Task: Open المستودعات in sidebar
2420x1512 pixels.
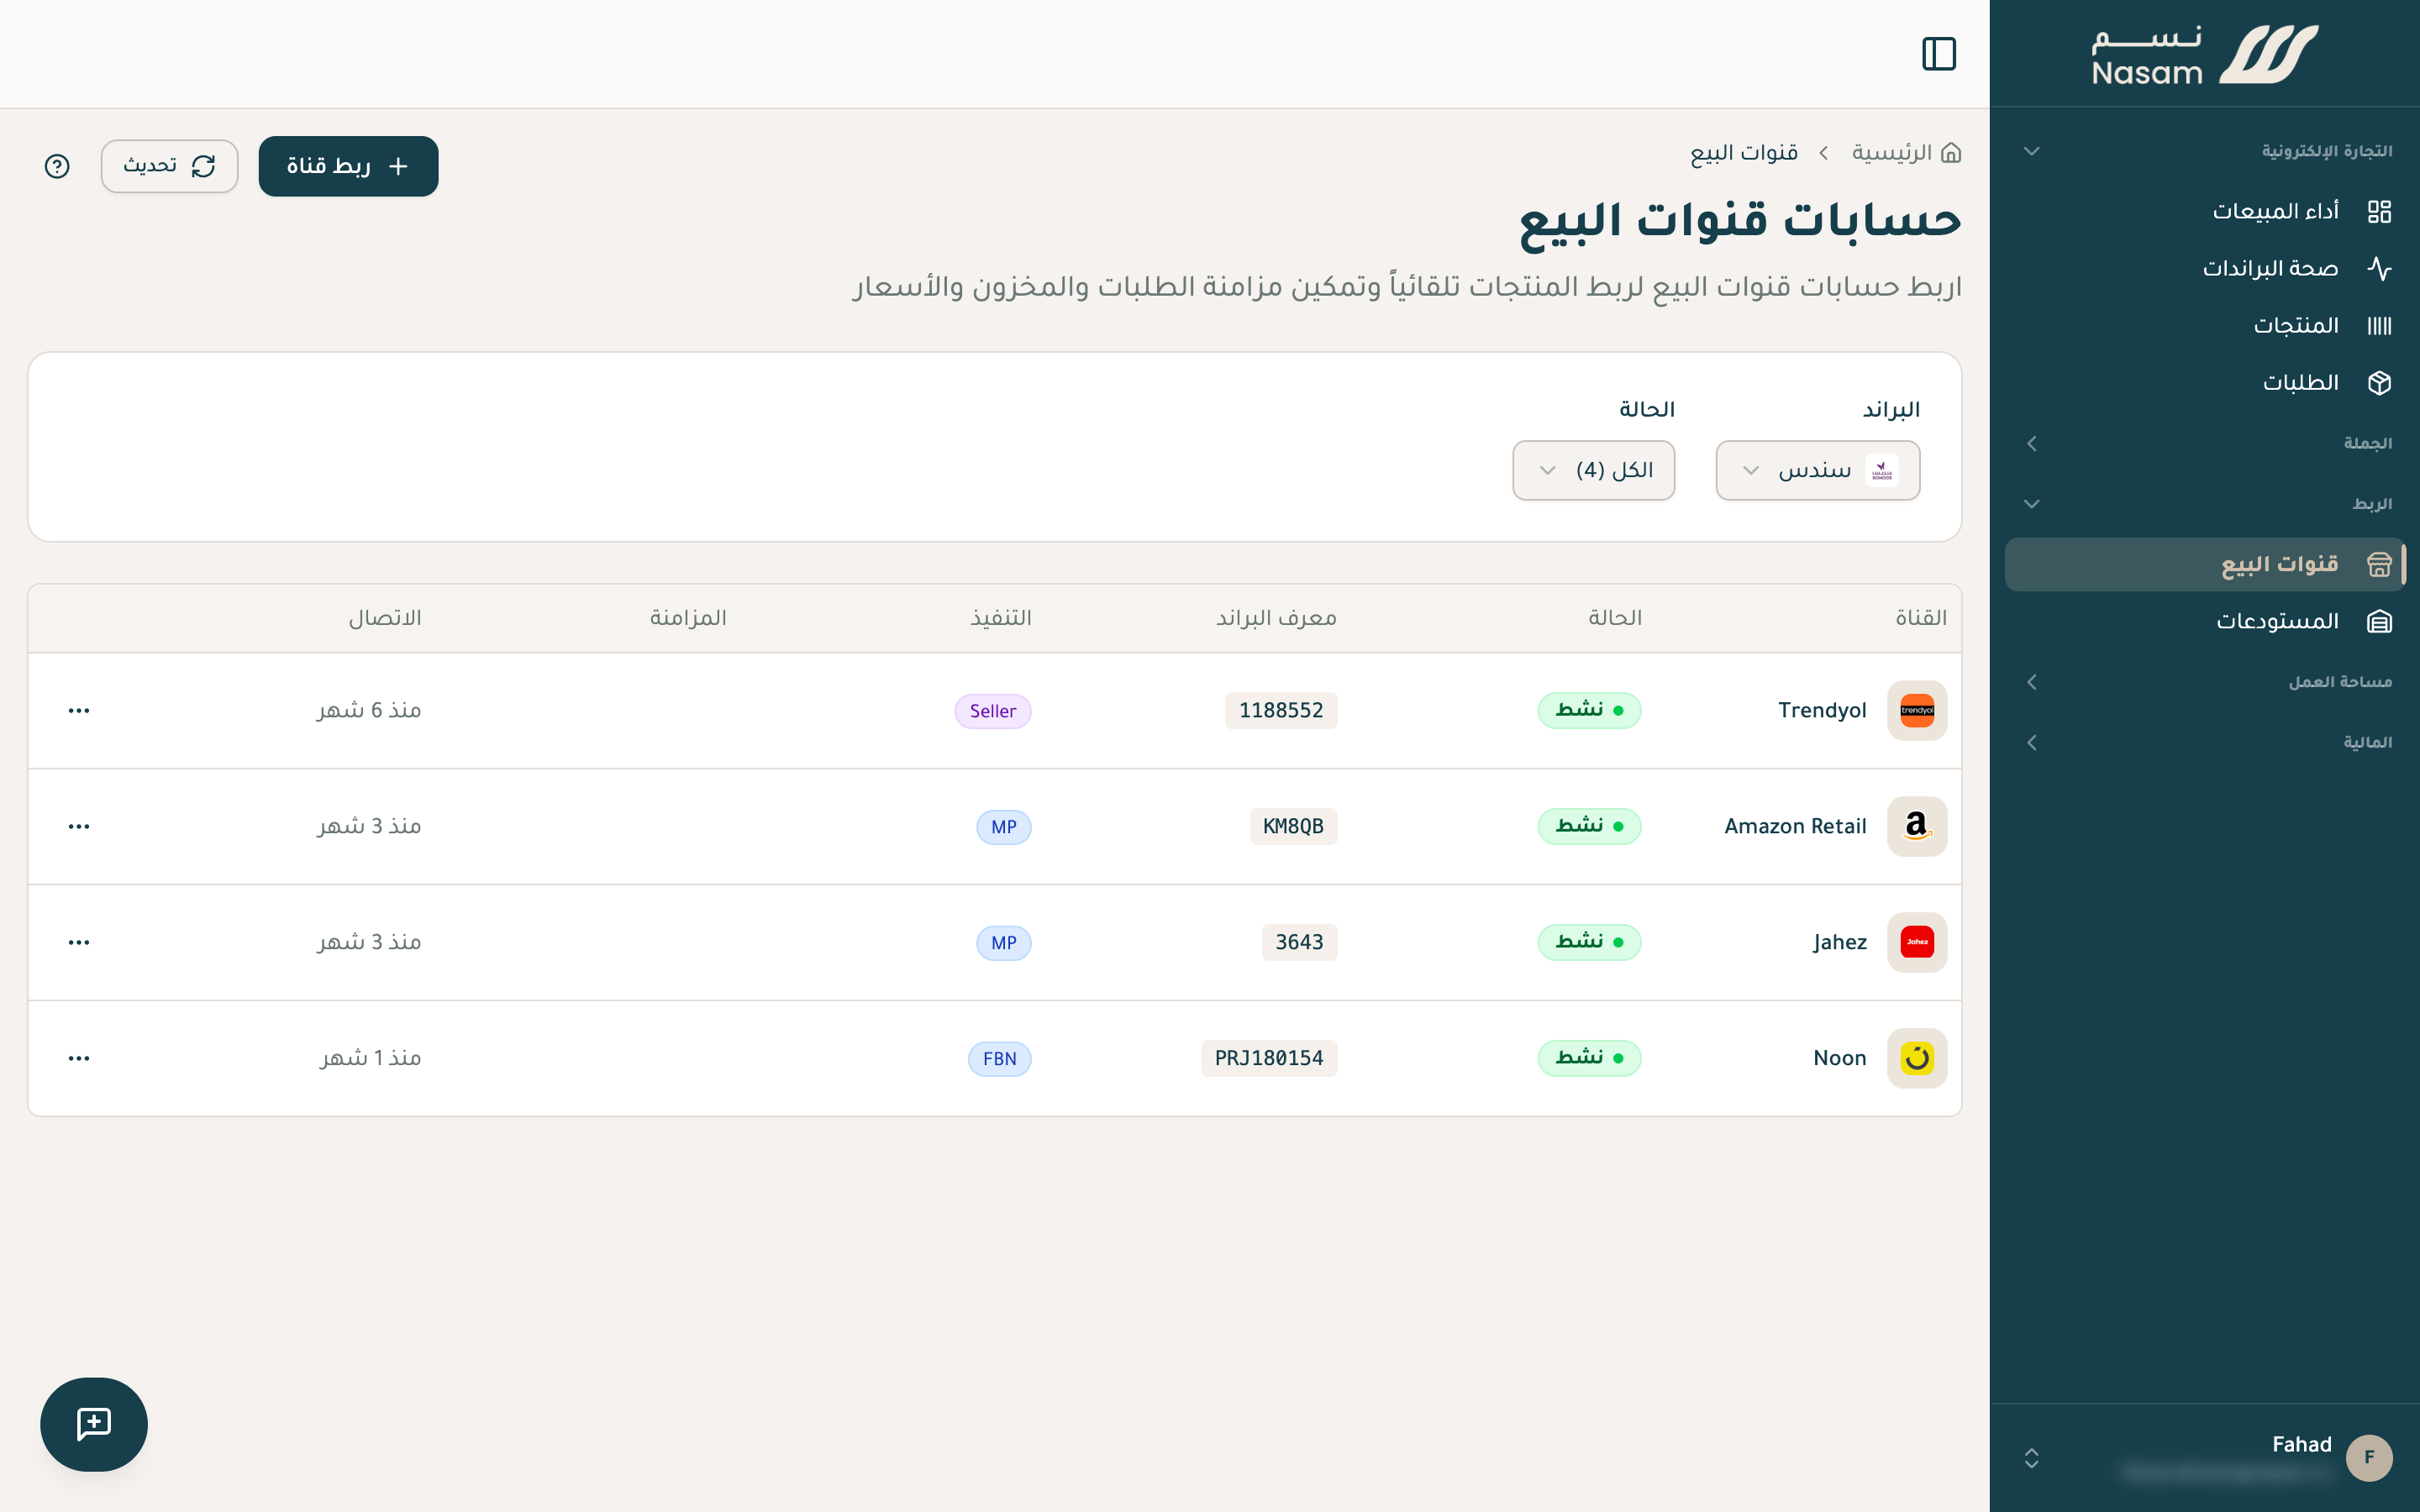Action: point(2204,621)
